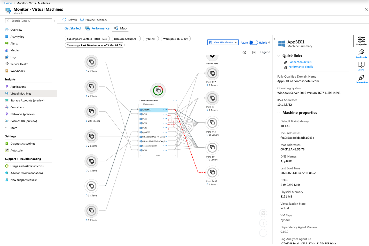
Task: Open Workbooks in the sidebar
Action: (x=17, y=71)
